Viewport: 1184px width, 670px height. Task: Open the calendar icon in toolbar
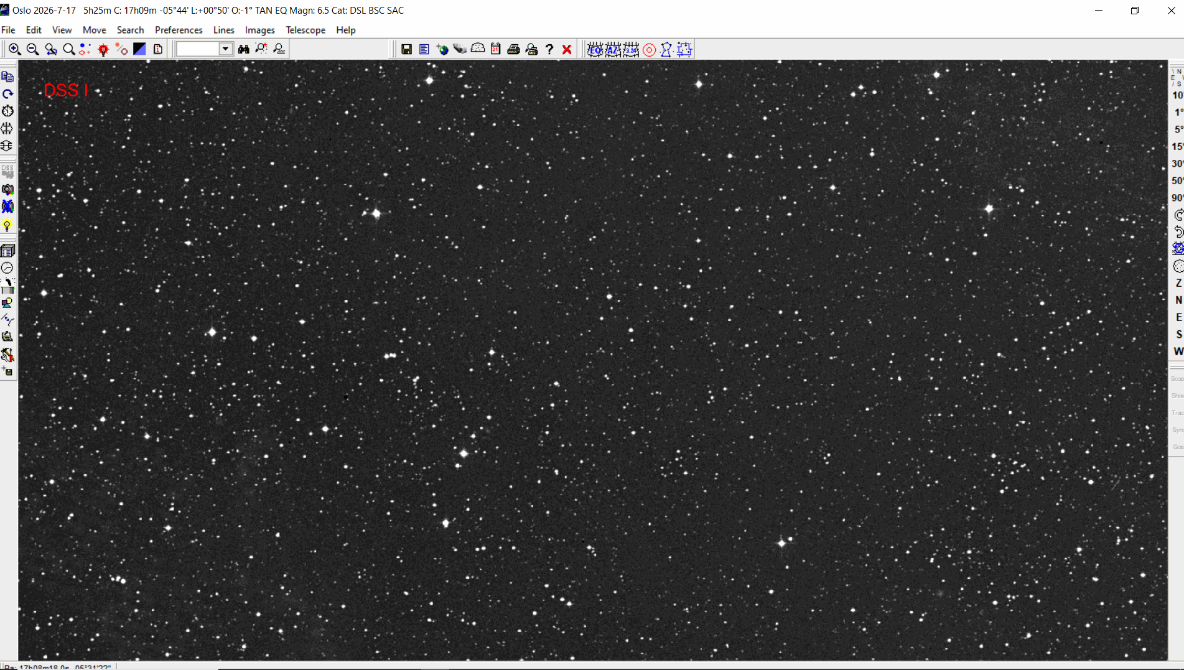click(495, 49)
